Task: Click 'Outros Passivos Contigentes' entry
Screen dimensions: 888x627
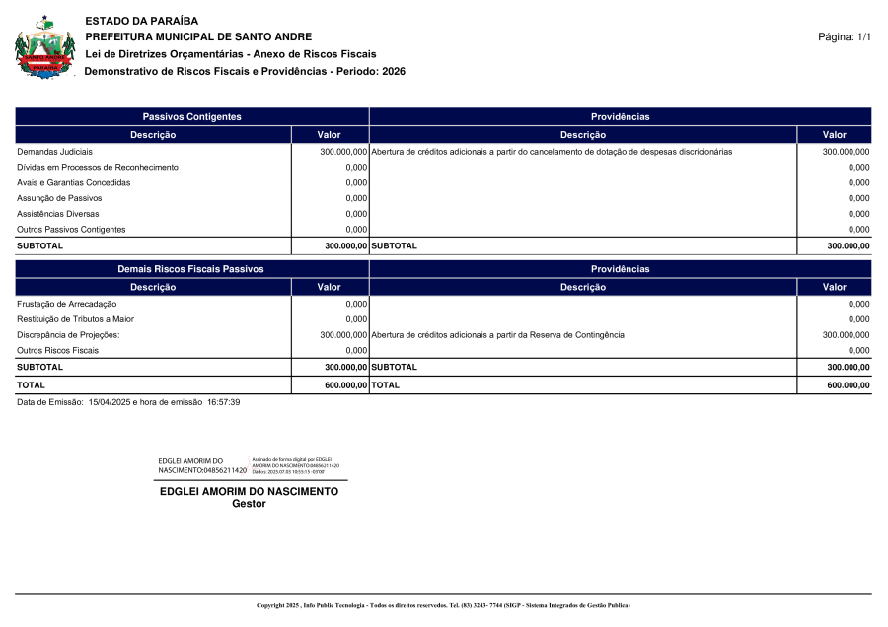Action: click(x=71, y=230)
